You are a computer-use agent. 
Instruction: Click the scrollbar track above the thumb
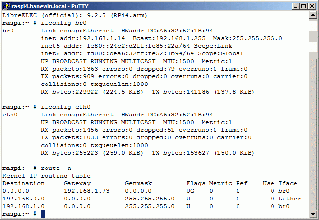point(313,38)
